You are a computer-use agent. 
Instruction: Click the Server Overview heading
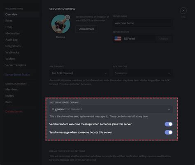[63, 9]
